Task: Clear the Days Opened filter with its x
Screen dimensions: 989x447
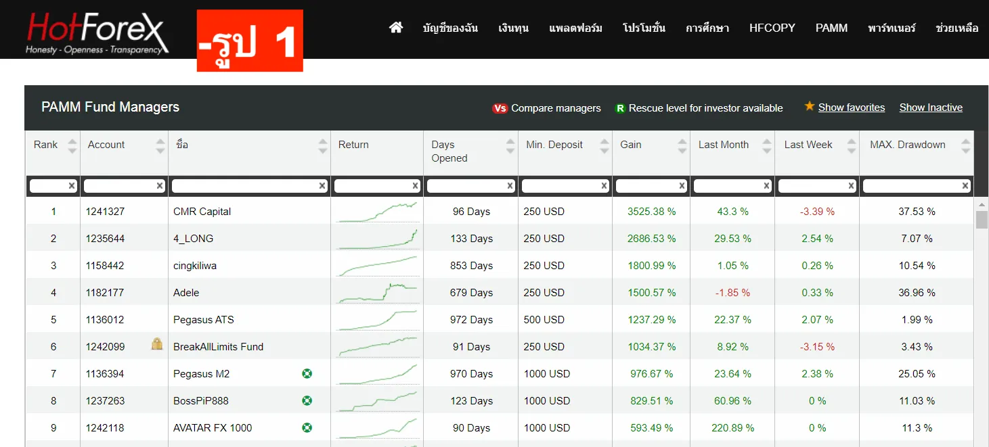Action: (x=510, y=186)
